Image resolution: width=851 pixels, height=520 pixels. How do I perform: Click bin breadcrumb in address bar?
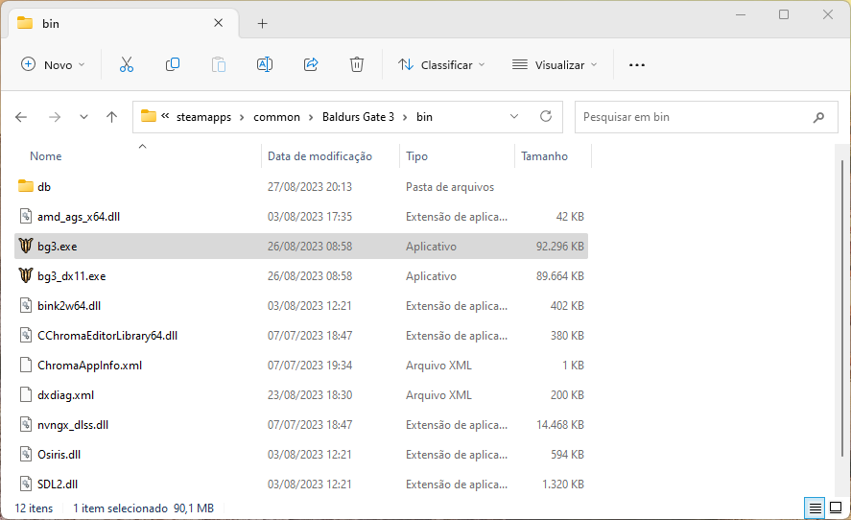point(424,117)
